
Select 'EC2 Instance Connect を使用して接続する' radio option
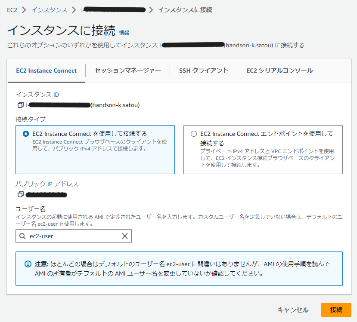[26, 134]
